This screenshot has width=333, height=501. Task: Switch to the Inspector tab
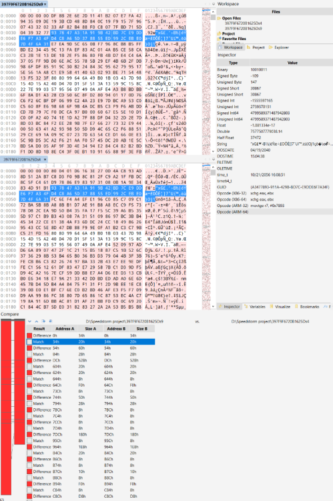point(230,307)
